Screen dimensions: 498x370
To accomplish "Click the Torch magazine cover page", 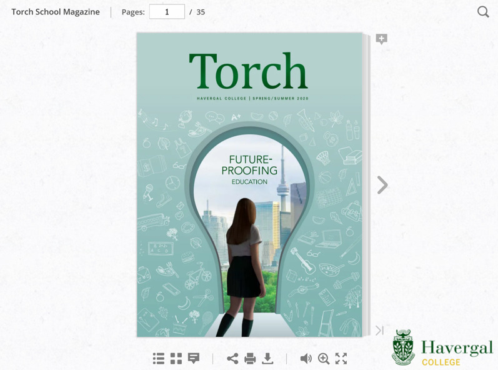I will pyautogui.click(x=250, y=185).
